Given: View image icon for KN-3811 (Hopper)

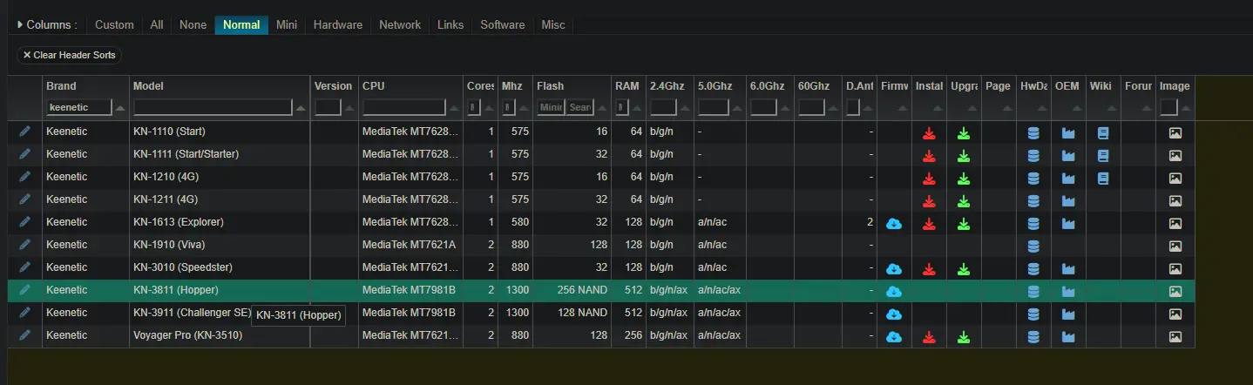Looking at the screenshot, I should [1175, 292].
